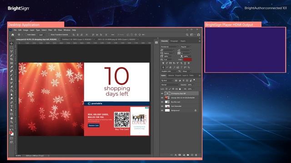Select the Frame tool
This screenshot has width=291, height=163.
tap(11, 63)
